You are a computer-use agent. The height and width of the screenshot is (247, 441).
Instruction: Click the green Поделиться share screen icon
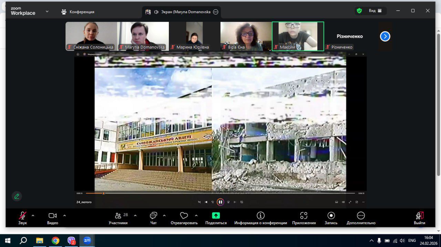click(216, 216)
